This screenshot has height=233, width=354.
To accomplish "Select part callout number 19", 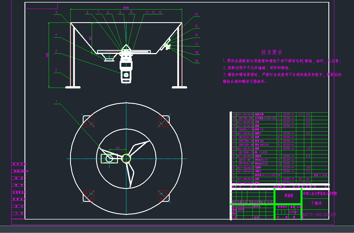I will tap(196, 61).
